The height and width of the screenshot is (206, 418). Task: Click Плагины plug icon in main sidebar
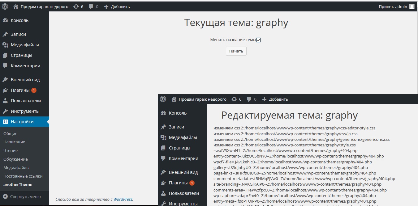tap(5, 90)
